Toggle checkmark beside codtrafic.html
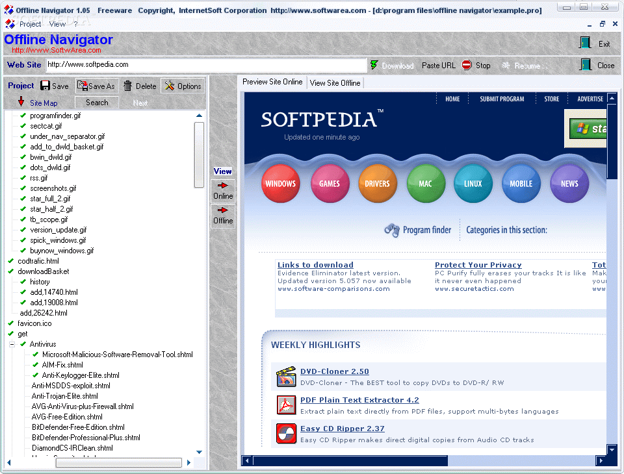624x474 pixels. coord(11,260)
